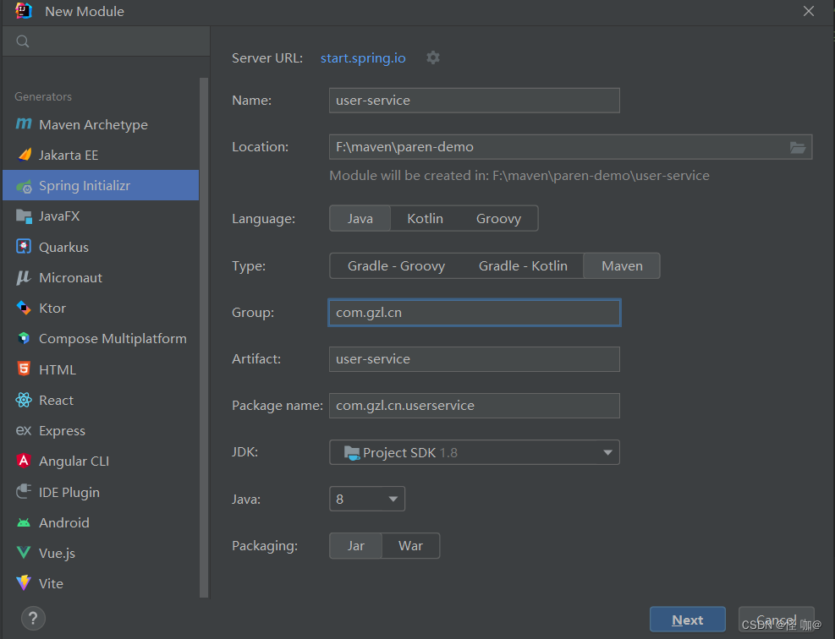Viewport: 835px width, 639px height.
Task: Set packaging to War
Action: (410, 546)
